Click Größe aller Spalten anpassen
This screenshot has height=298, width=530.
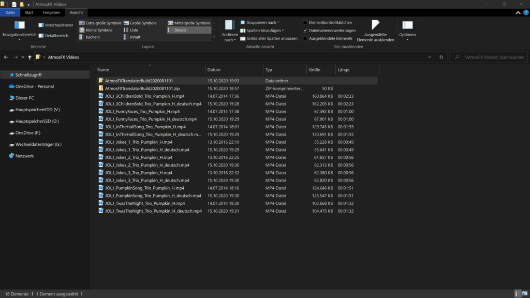[x=269, y=38]
